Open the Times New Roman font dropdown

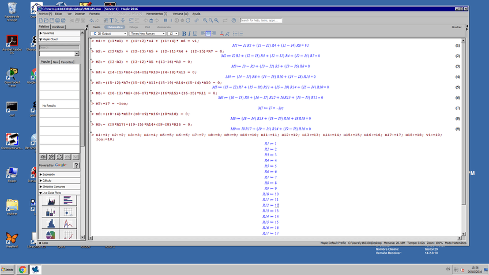[147, 34]
